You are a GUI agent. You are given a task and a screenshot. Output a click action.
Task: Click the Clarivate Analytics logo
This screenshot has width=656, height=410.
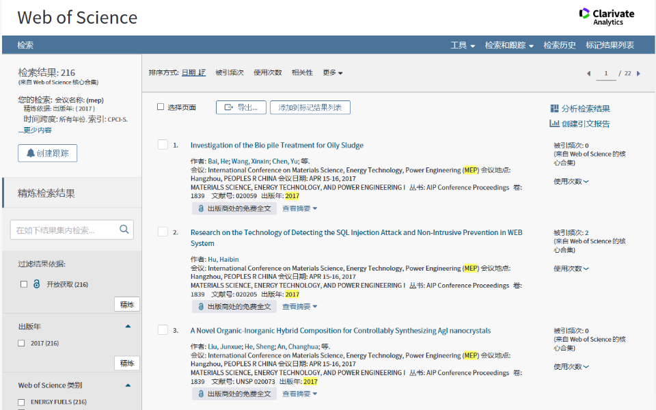(x=607, y=16)
